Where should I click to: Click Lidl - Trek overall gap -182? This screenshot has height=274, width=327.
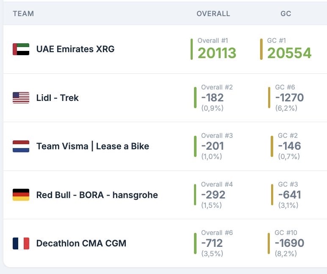coord(213,98)
